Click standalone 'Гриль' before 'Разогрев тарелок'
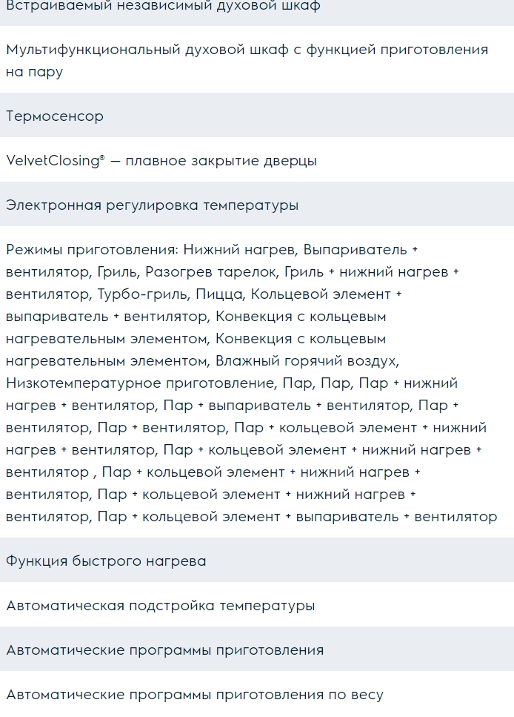 click(x=116, y=272)
